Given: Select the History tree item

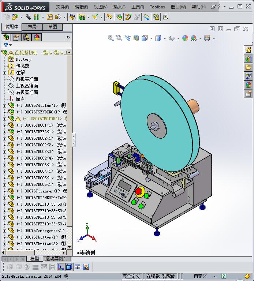Looking at the screenshot, I should [x=24, y=59].
